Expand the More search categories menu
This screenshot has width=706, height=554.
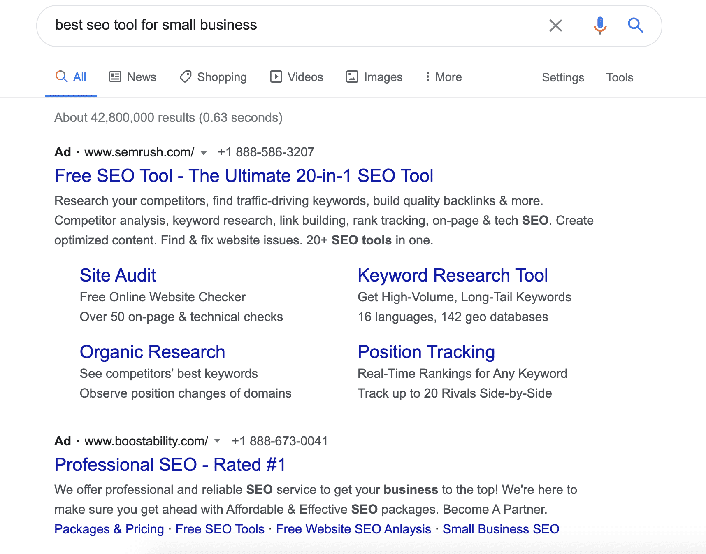(x=444, y=77)
